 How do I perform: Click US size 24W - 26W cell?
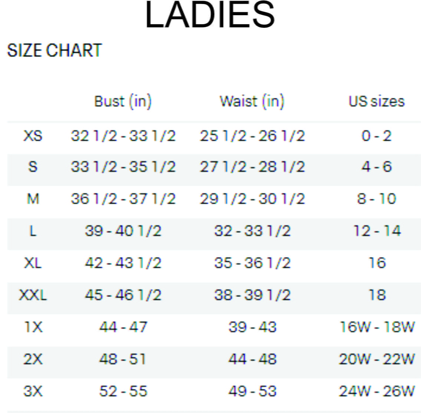click(x=376, y=391)
